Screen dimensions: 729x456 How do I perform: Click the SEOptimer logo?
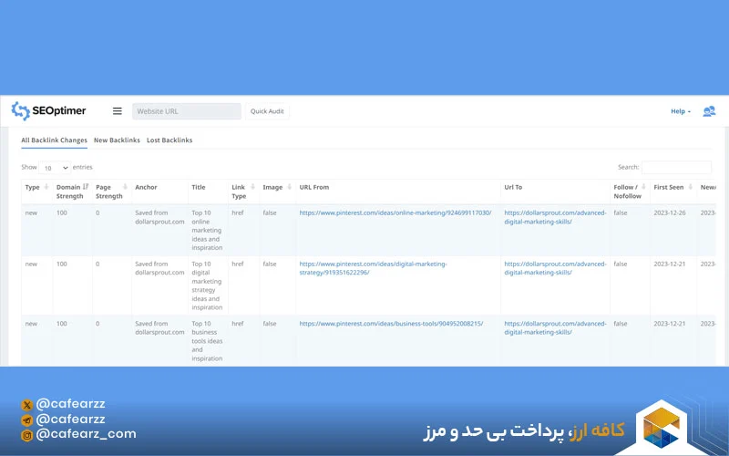(49, 110)
